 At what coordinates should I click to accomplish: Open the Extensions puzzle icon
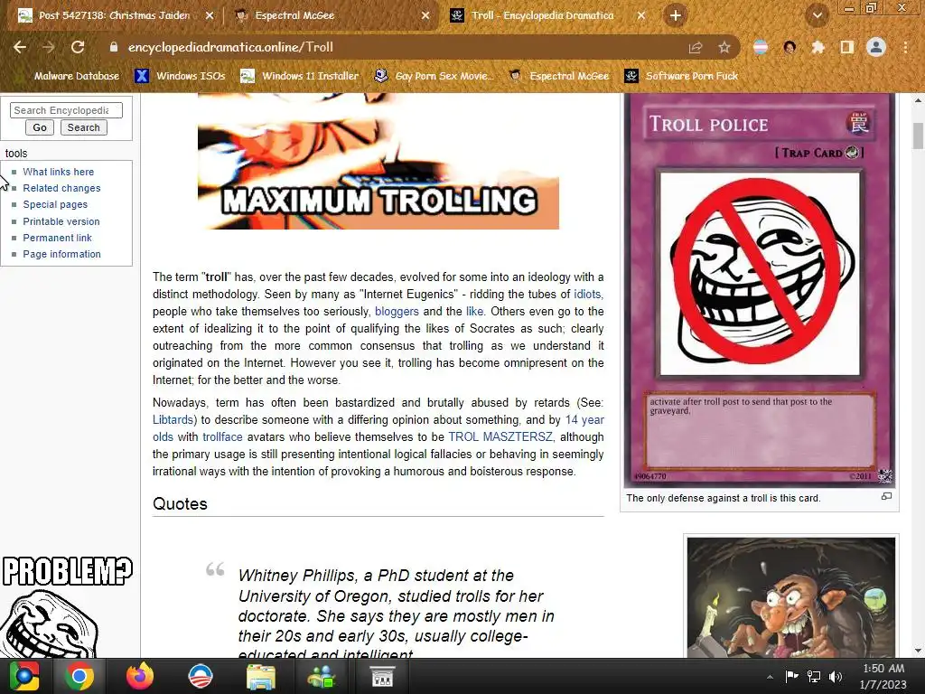pyautogui.click(x=818, y=47)
